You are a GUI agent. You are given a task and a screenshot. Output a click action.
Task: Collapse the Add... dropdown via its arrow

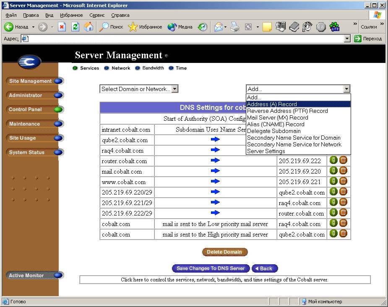346,89
